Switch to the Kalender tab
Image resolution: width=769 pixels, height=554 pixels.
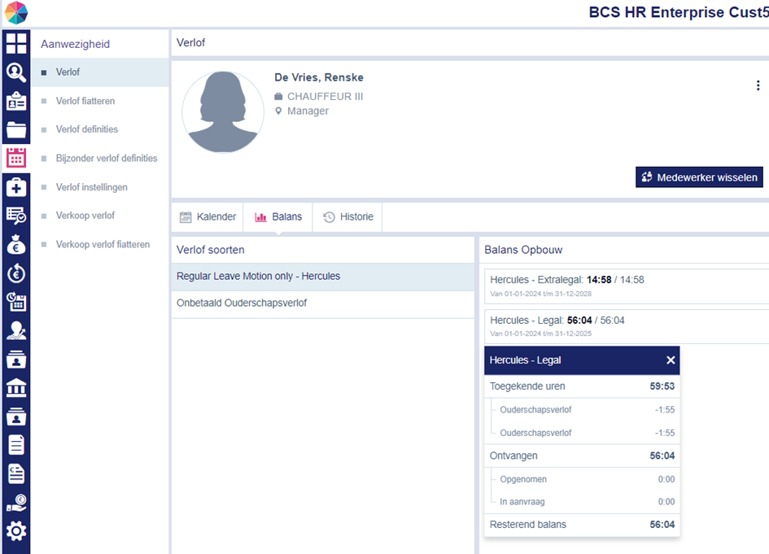click(x=208, y=216)
